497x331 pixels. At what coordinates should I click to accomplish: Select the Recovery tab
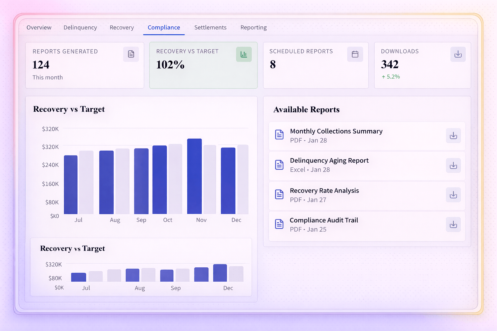tap(121, 27)
